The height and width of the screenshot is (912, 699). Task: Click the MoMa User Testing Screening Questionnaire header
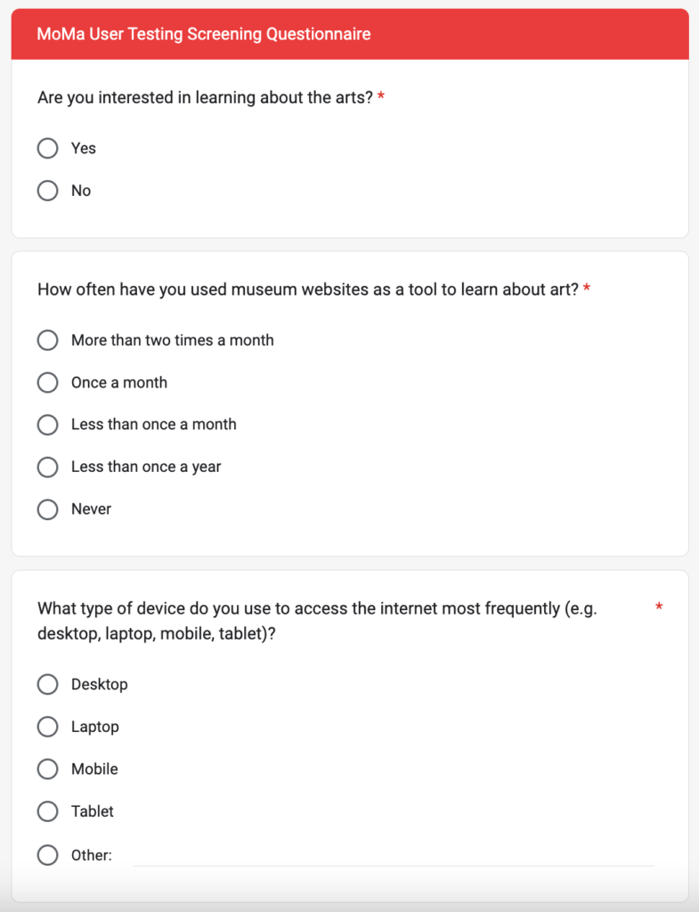(x=204, y=34)
